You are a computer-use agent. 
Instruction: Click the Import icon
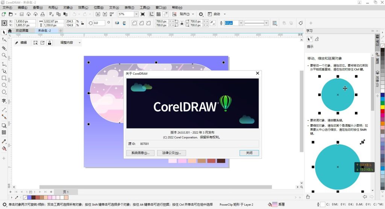pyautogui.click(x=98, y=14)
